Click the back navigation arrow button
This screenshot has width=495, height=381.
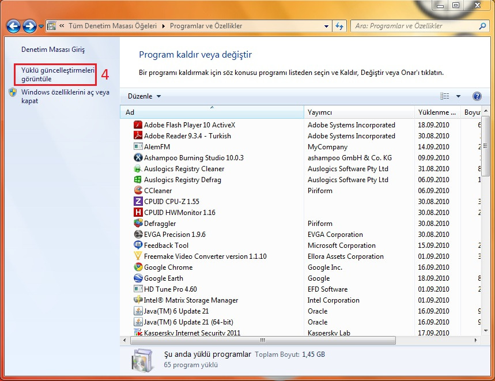14,26
